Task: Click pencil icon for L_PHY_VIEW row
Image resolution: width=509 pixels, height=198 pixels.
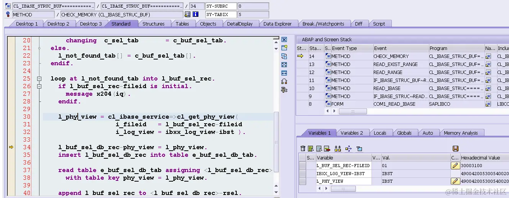Action: click(x=455, y=181)
